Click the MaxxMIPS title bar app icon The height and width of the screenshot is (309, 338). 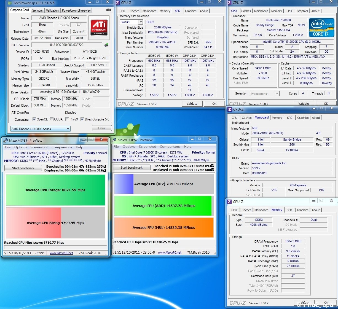pos(6,140)
